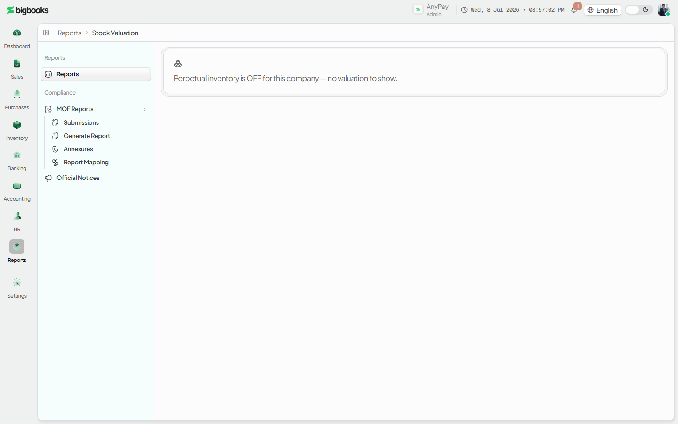Open the HR module icon

point(17,216)
